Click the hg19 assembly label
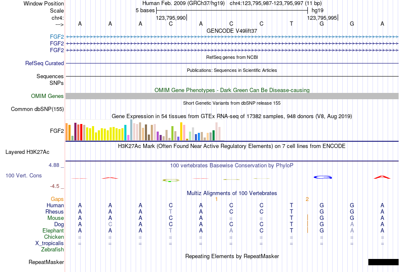The image size is (399, 272). (x=318, y=11)
